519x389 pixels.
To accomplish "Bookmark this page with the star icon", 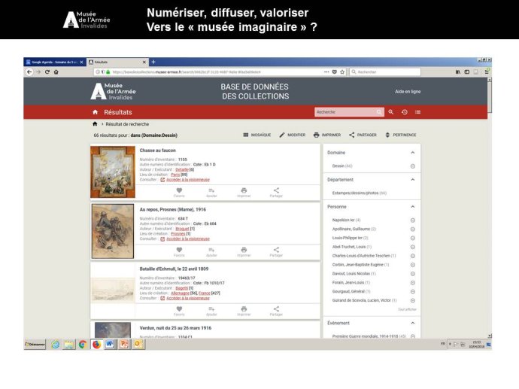I will (x=342, y=71).
